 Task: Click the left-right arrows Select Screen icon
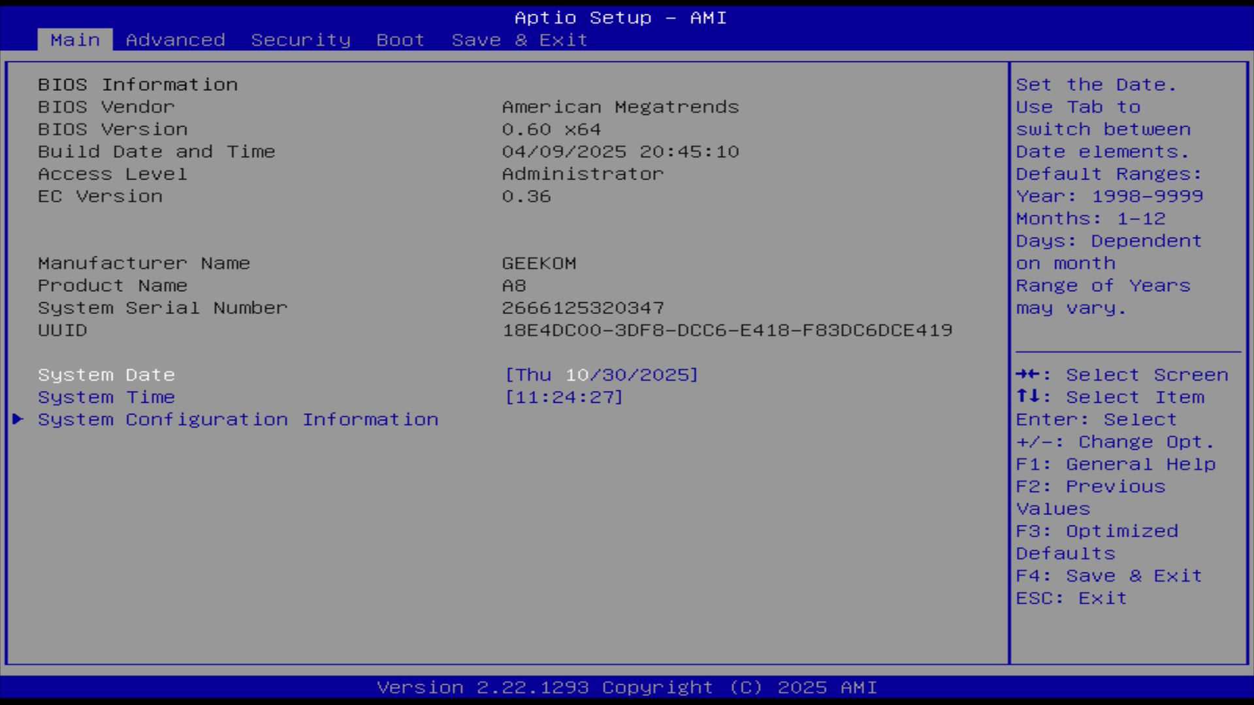coord(1027,375)
